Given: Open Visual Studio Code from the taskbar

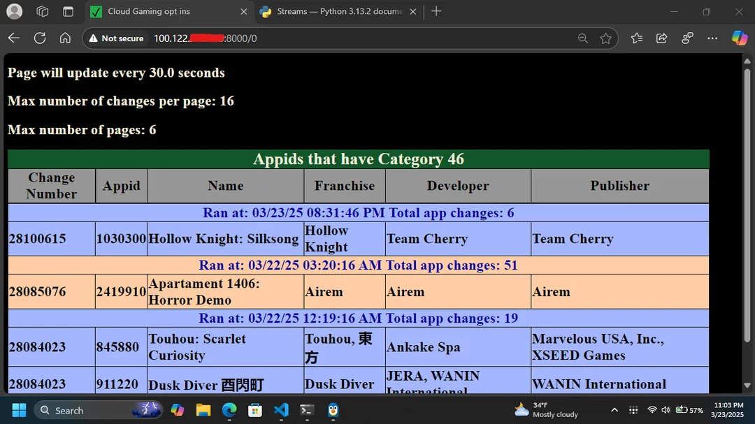Looking at the screenshot, I should (x=281, y=410).
